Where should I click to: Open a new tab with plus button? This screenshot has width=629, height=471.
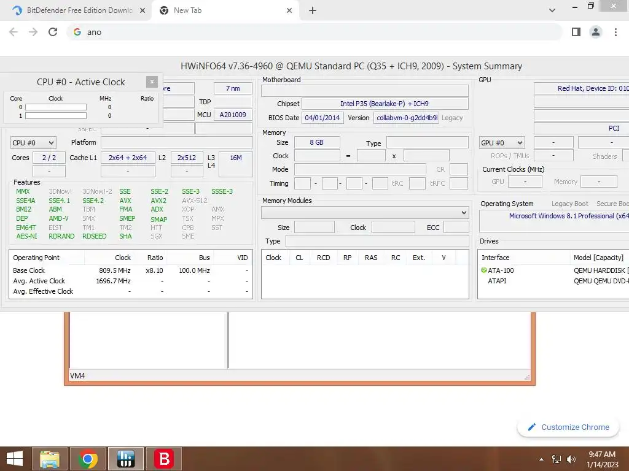coord(313,10)
